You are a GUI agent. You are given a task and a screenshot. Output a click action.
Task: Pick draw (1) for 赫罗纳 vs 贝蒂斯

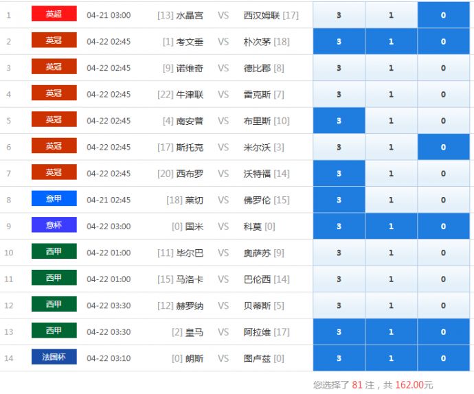(391, 305)
